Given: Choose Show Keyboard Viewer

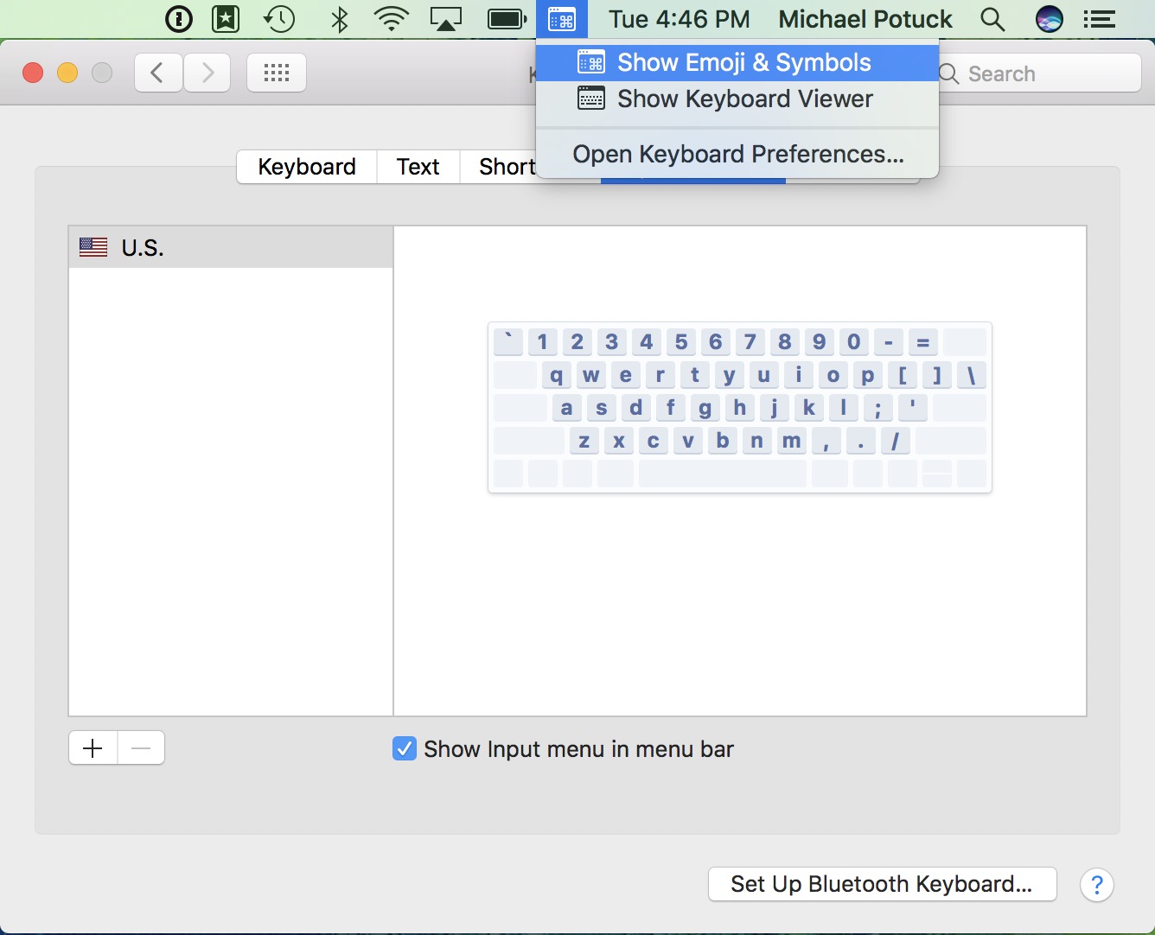Looking at the screenshot, I should tap(743, 99).
